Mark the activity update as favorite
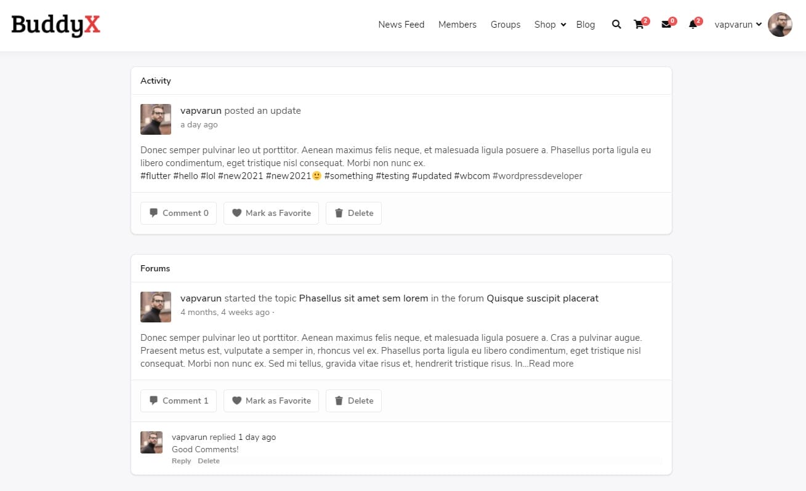Viewport: 806px width, 491px height. pyautogui.click(x=271, y=213)
